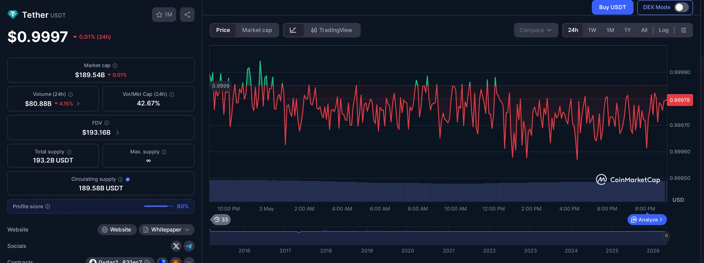Toggle Log scale on chart
Viewport: 704px width, 263px height.
tap(664, 30)
